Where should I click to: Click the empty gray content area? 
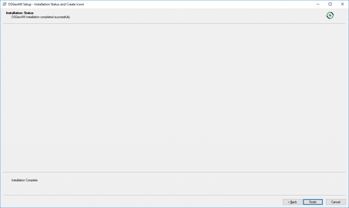[174, 98]
